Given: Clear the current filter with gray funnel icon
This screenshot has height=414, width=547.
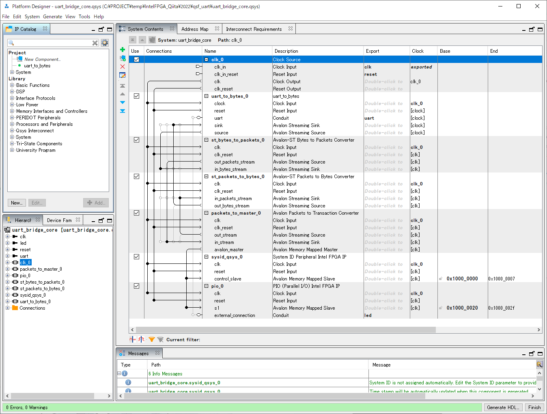Looking at the screenshot, I should click(160, 340).
